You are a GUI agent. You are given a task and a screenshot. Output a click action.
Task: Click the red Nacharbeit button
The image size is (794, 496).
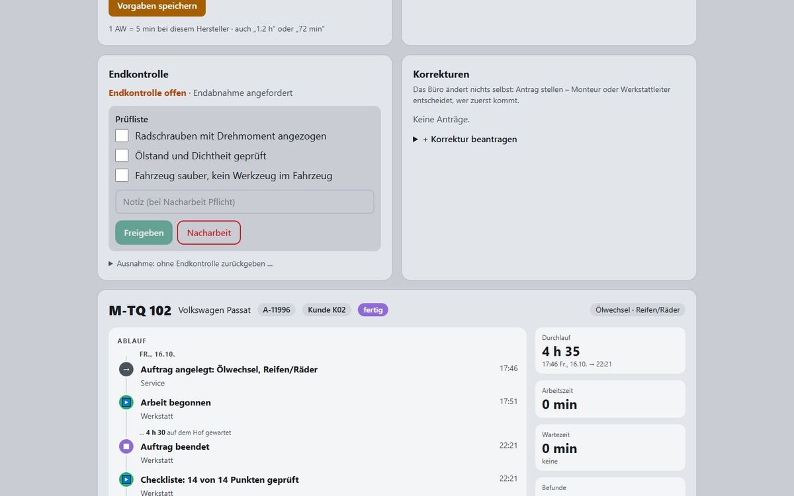(209, 233)
